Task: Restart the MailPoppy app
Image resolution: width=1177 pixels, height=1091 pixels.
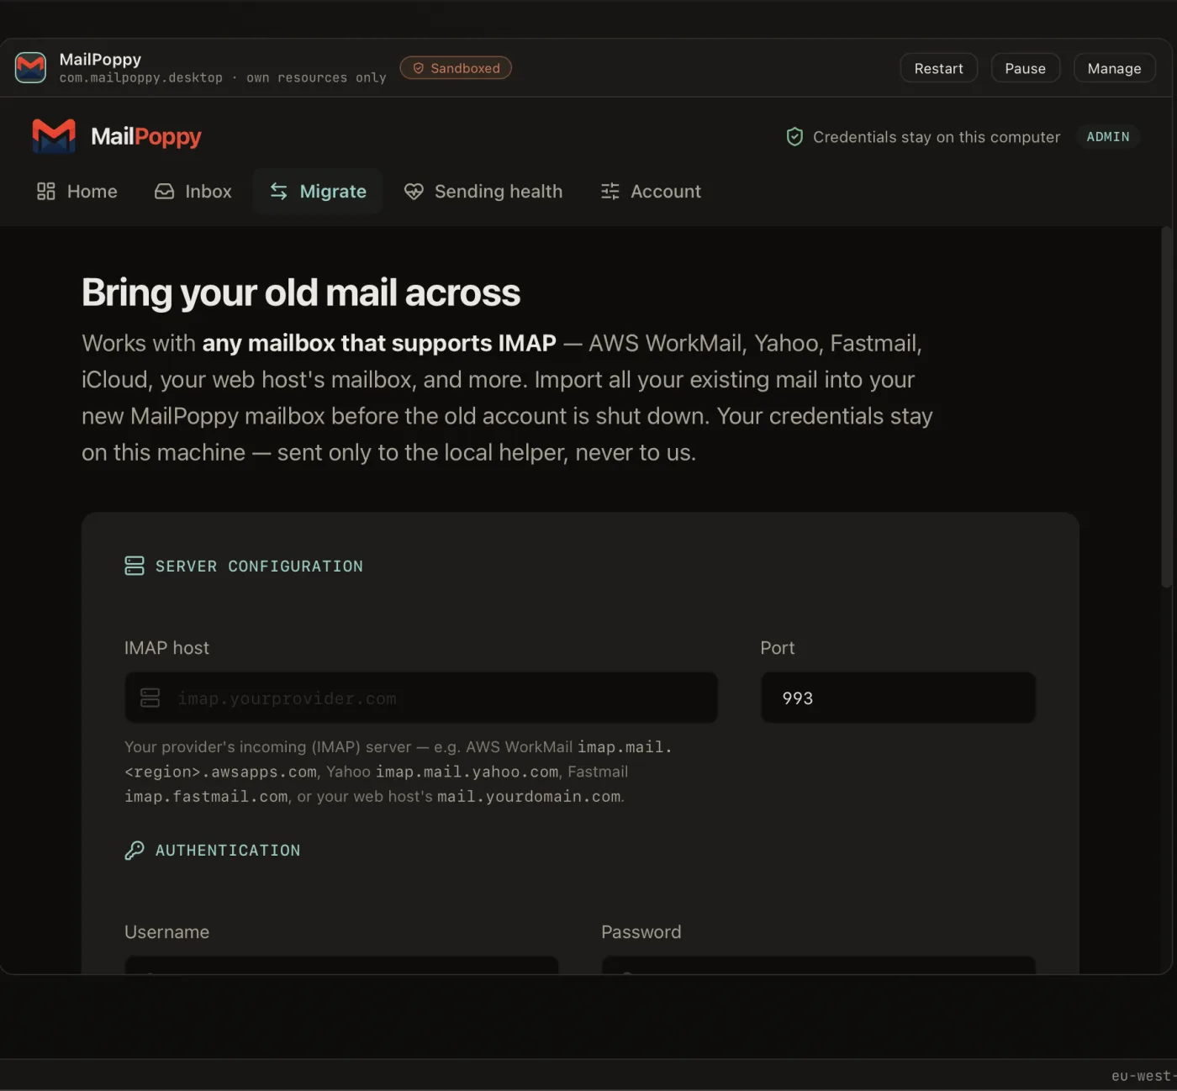Action: point(939,68)
